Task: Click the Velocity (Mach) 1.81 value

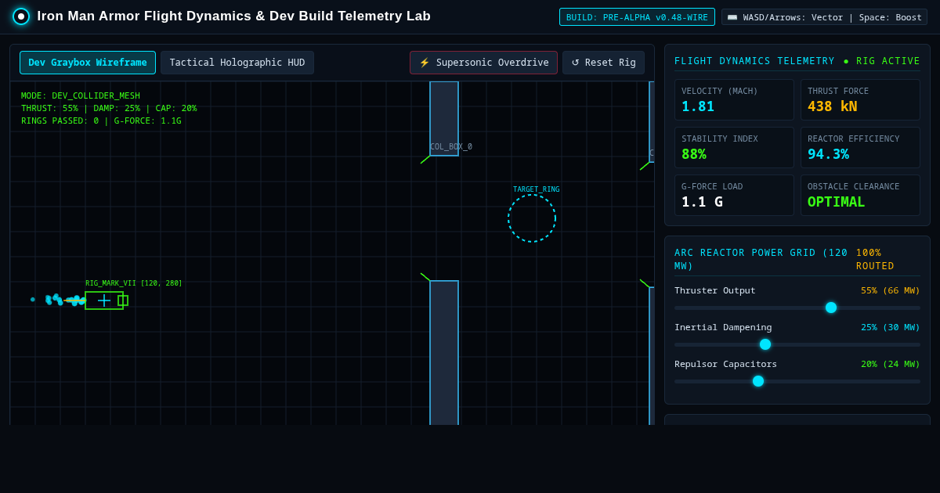Action: tap(698, 106)
